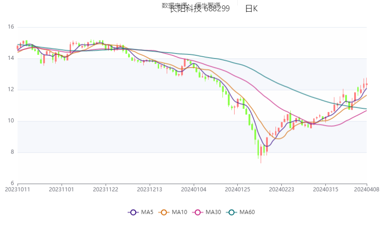Toggle the MA30 series via its text label

213,212
